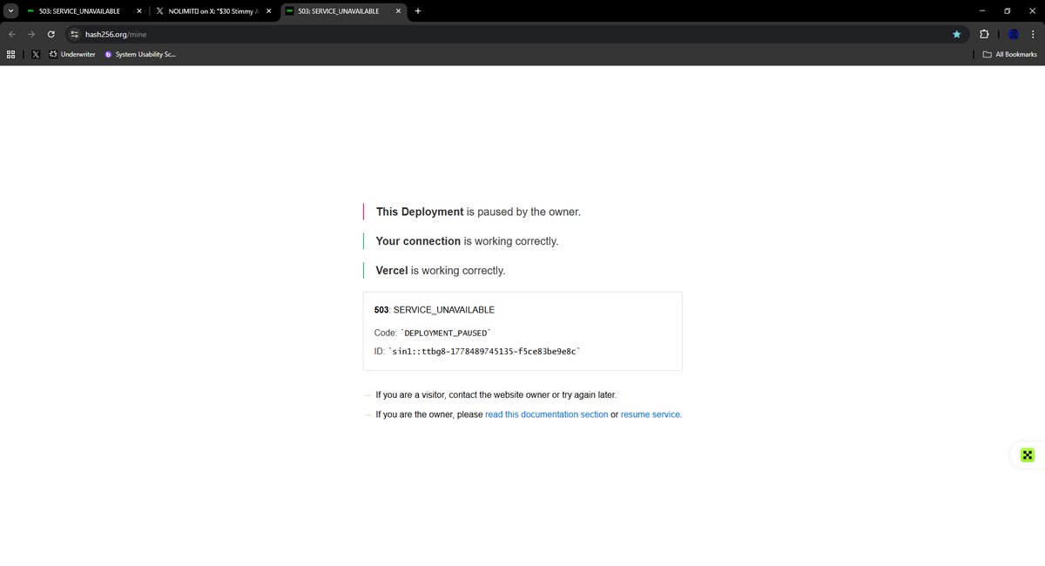Click the If you are a visitor text
This screenshot has height=566, width=1045.
pyautogui.click(x=496, y=395)
